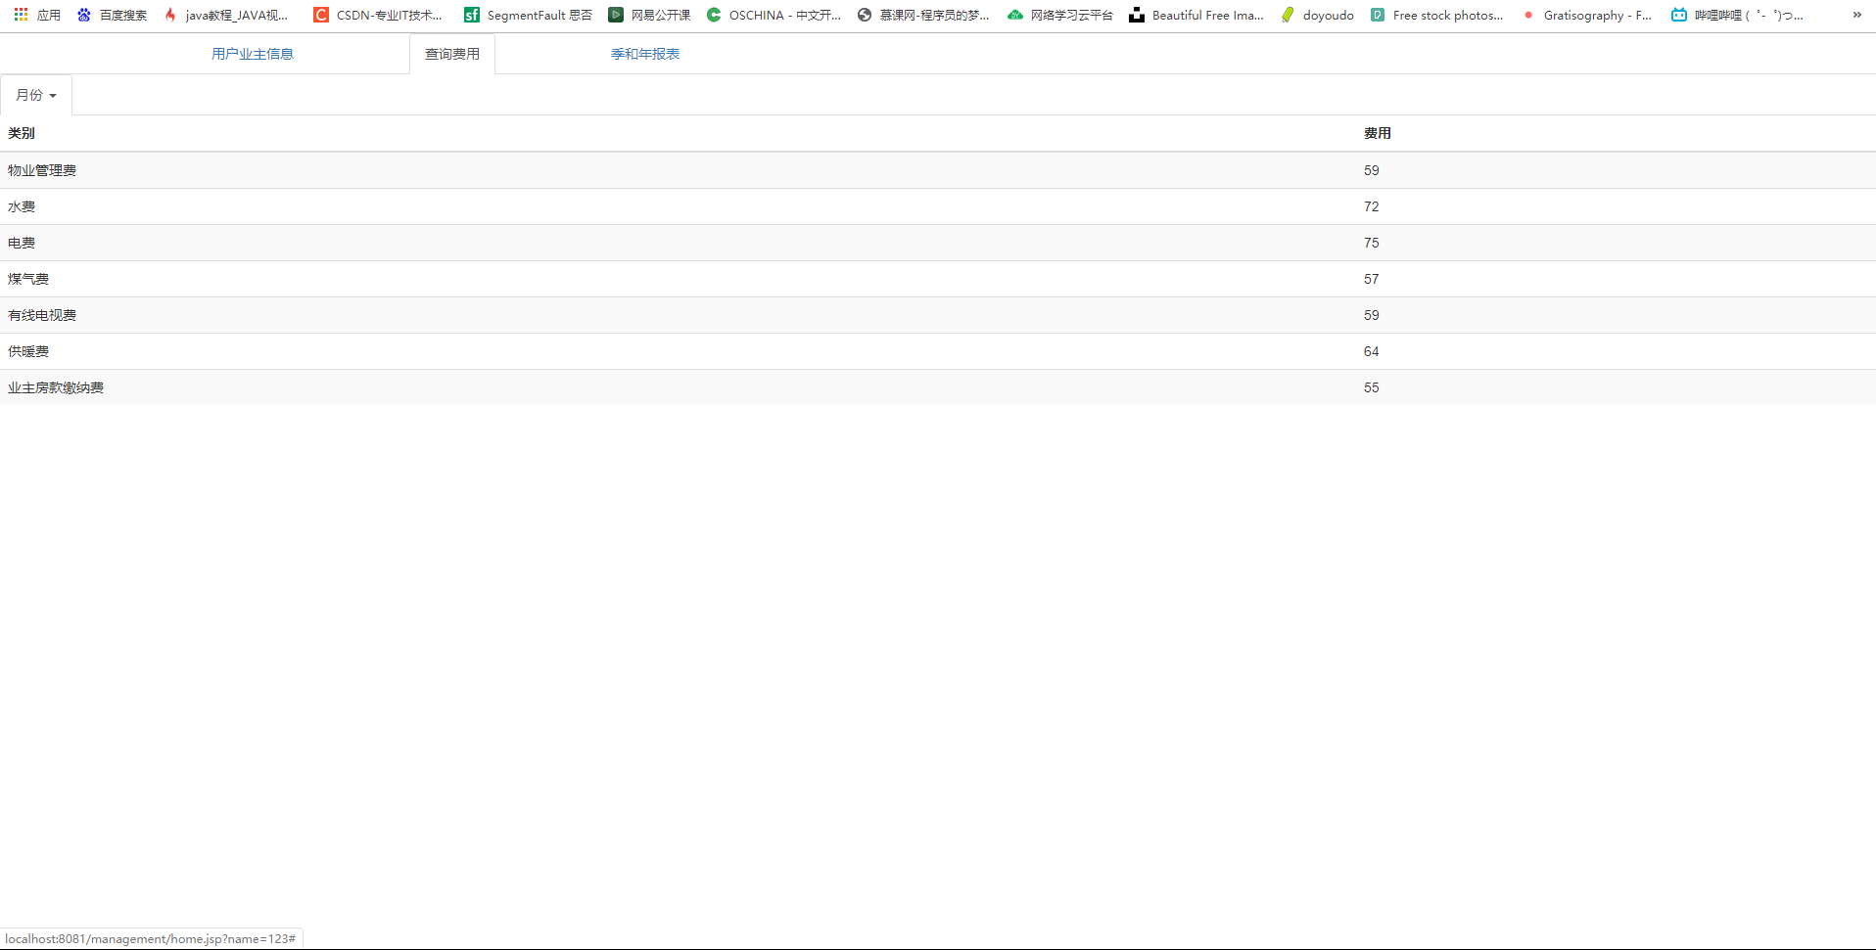This screenshot has height=950, width=1876.
Task: Open the 网易公开课 bookmark
Action: point(649,15)
